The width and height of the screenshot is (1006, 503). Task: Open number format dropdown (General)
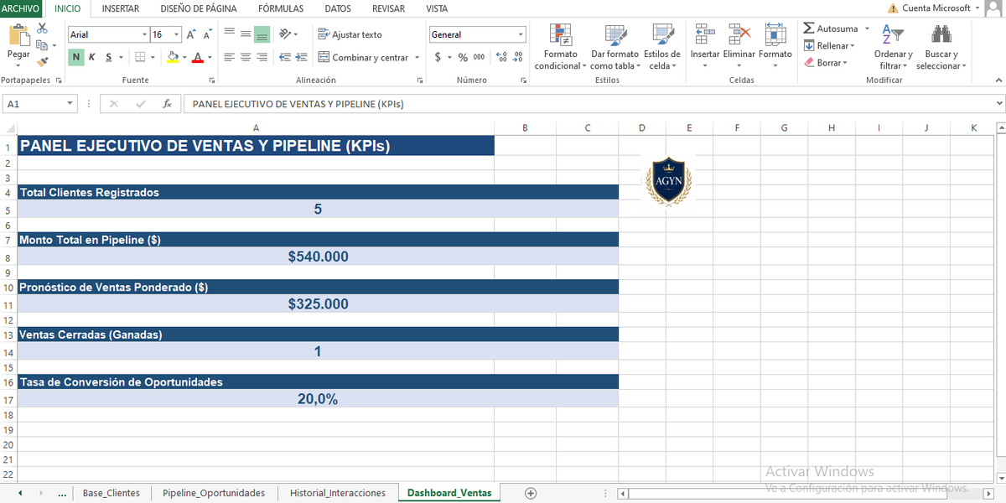tap(521, 34)
